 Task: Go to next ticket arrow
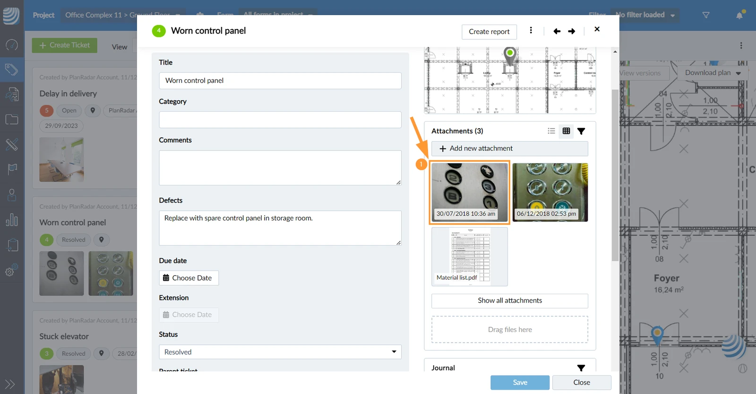point(572,31)
